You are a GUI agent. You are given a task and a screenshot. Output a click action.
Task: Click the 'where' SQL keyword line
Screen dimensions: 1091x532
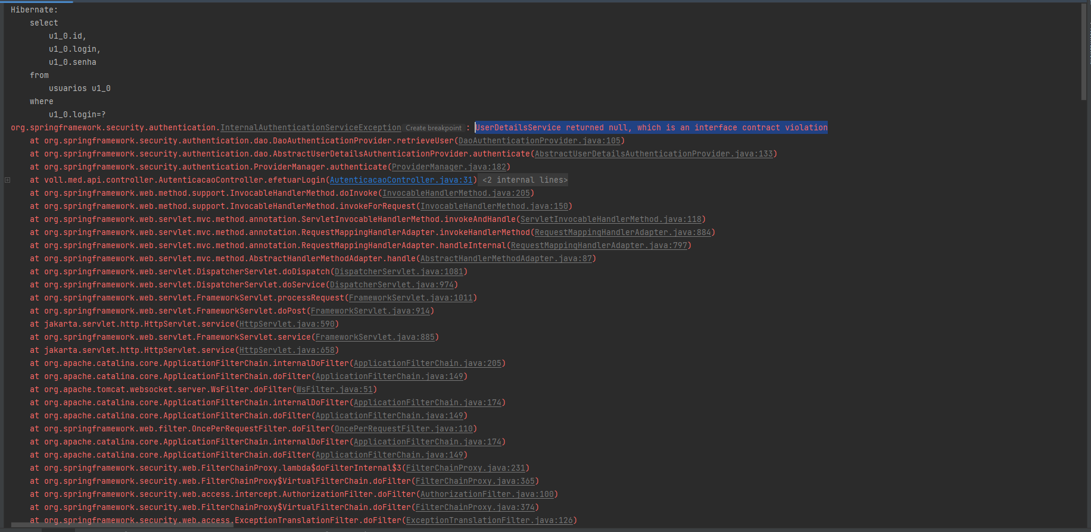(42, 101)
